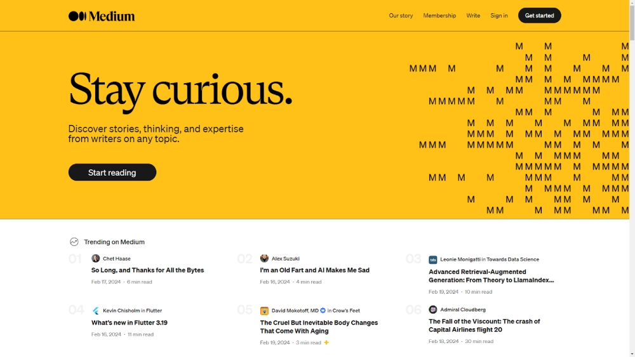Image resolution: width=635 pixels, height=357 pixels.
Task: Open Towards Data Science publication link
Action: coord(512,259)
